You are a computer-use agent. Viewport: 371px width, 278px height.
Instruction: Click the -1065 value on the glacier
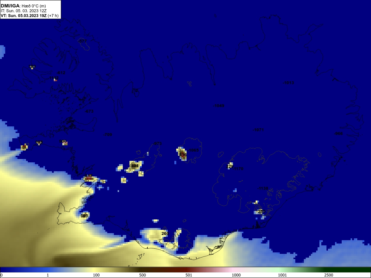pyautogui.click(x=194, y=150)
